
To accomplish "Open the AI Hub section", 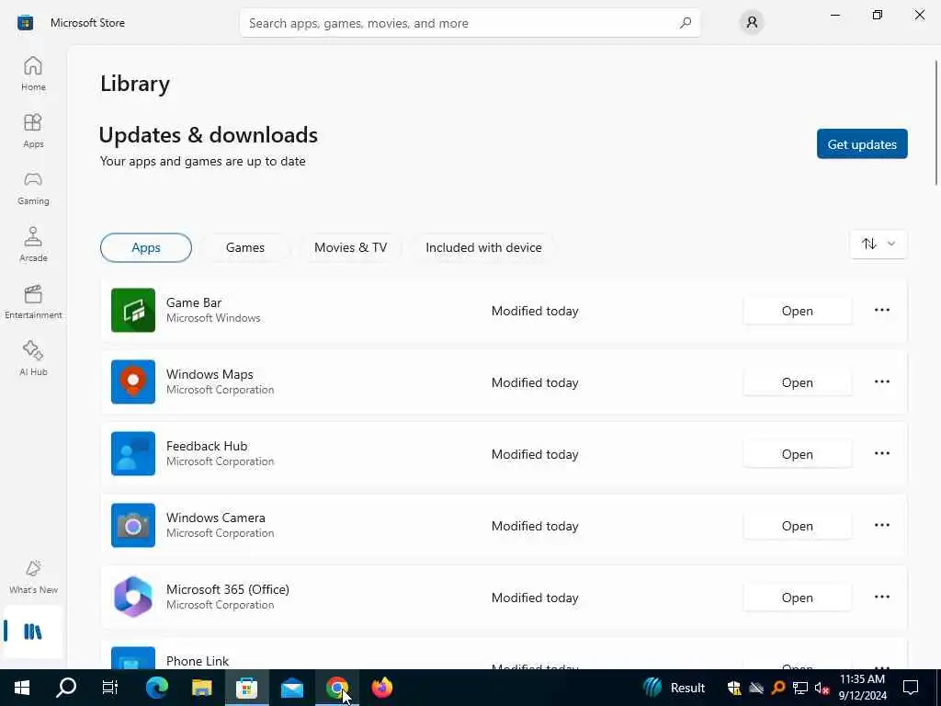I will click(33, 359).
